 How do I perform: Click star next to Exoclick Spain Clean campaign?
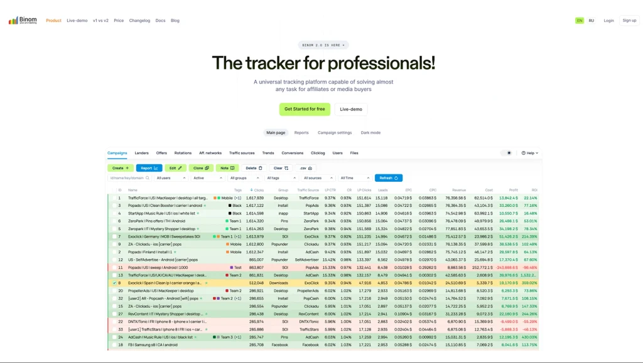206,283
